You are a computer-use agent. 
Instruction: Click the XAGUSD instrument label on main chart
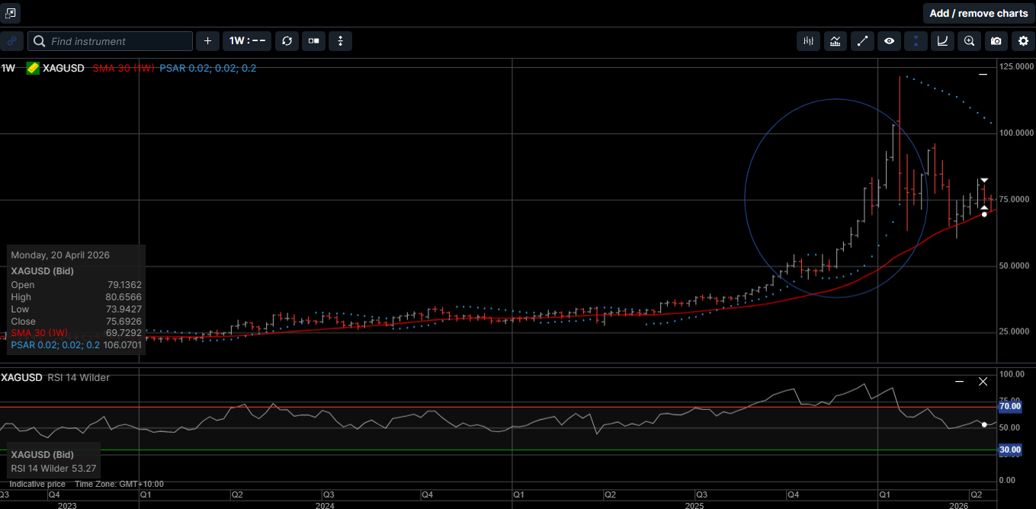[64, 68]
